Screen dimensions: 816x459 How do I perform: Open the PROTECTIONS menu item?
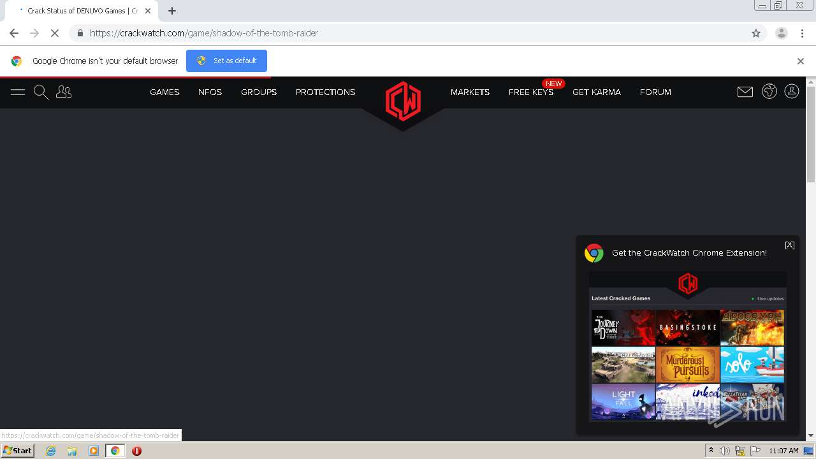pyautogui.click(x=325, y=92)
